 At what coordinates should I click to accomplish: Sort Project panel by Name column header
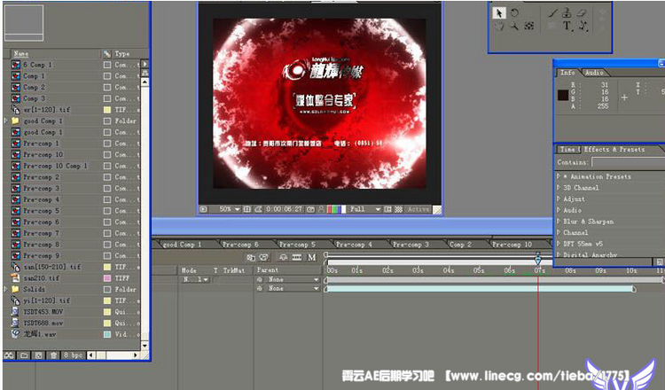(x=20, y=53)
